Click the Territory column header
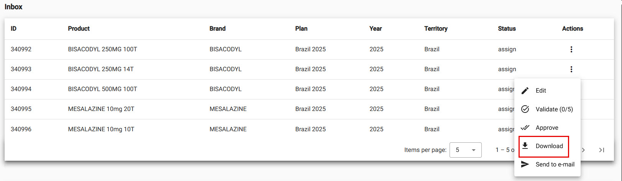The width and height of the screenshot is (622, 181). [x=435, y=29]
